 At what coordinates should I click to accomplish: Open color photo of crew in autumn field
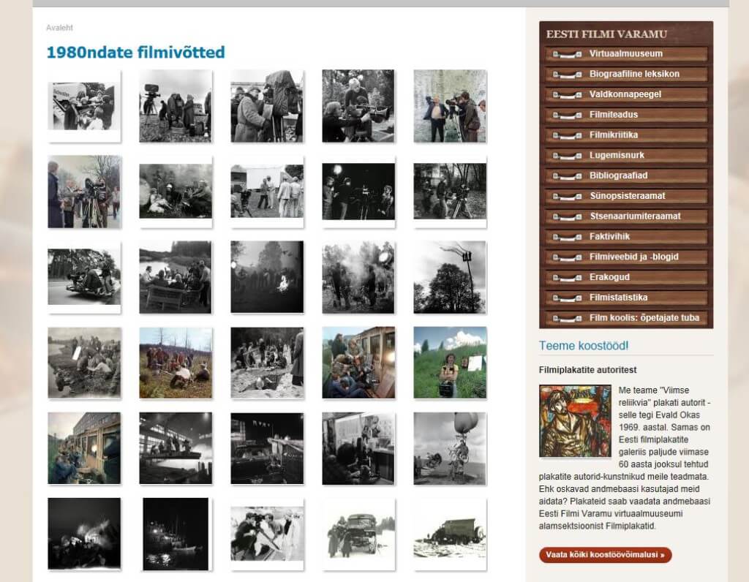[176, 363]
